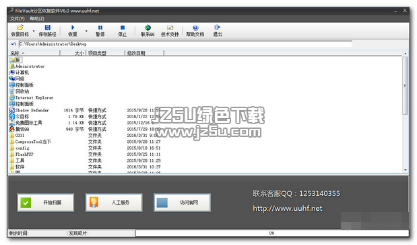
Task: Click the file list scroll up arrow
Action: tap(406, 54)
